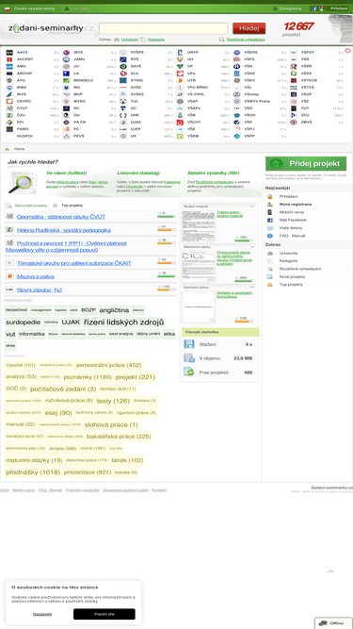Click the scroll-to-top arrow

pyautogui.click(x=330, y=571)
